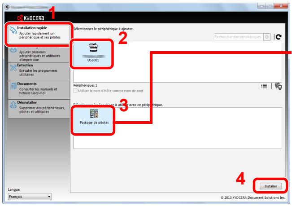This screenshot has width=292, height=206.
Task: Click 'Sélectionnez le périphérique à ajouter' text
Action: 103,29
